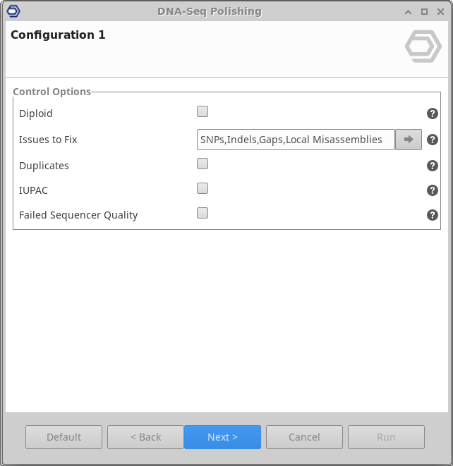Click the hexagon logo in the header
The image size is (453, 466).
click(x=423, y=46)
